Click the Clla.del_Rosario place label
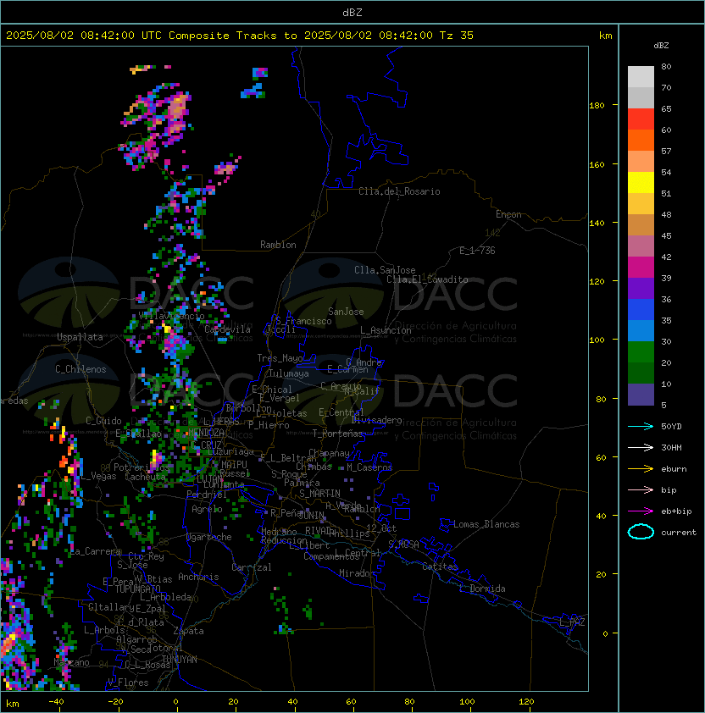The height and width of the screenshot is (713, 705). [x=399, y=191]
